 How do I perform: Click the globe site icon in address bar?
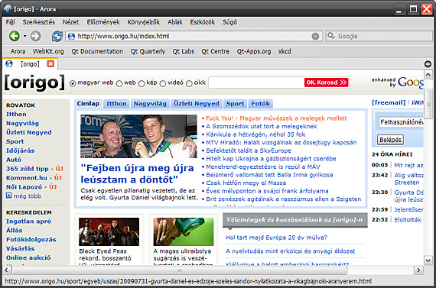point(71,36)
